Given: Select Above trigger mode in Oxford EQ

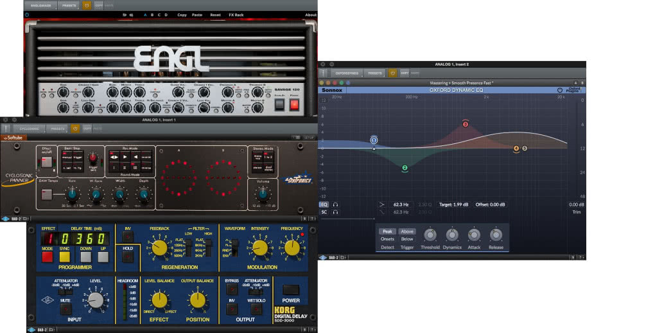Looking at the screenshot, I should tap(407, 231).
